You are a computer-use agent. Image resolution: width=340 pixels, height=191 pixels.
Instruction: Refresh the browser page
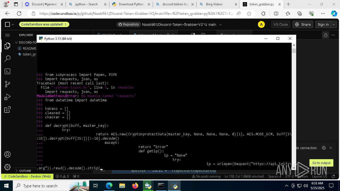[19, 14]
